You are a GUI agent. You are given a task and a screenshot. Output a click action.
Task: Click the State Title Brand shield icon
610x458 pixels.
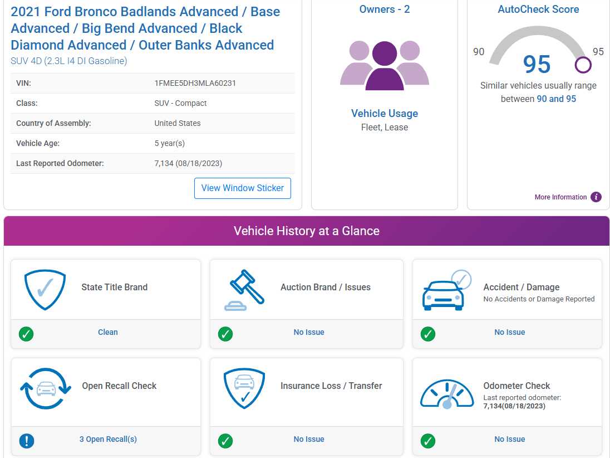pyautogui.click(x=45, y=290)
